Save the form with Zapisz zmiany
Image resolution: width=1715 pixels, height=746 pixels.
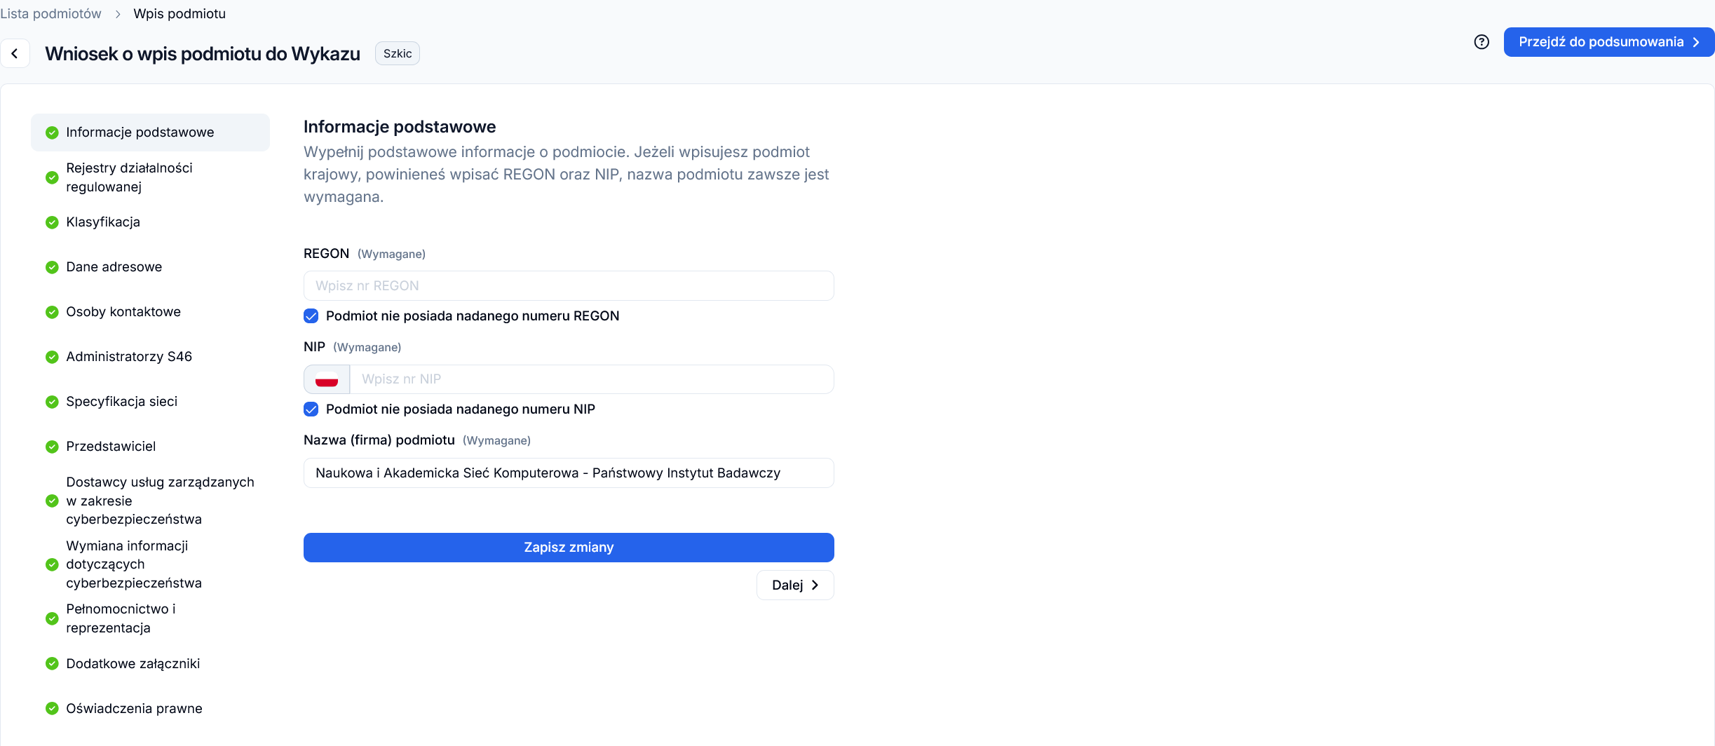point(569,548)
